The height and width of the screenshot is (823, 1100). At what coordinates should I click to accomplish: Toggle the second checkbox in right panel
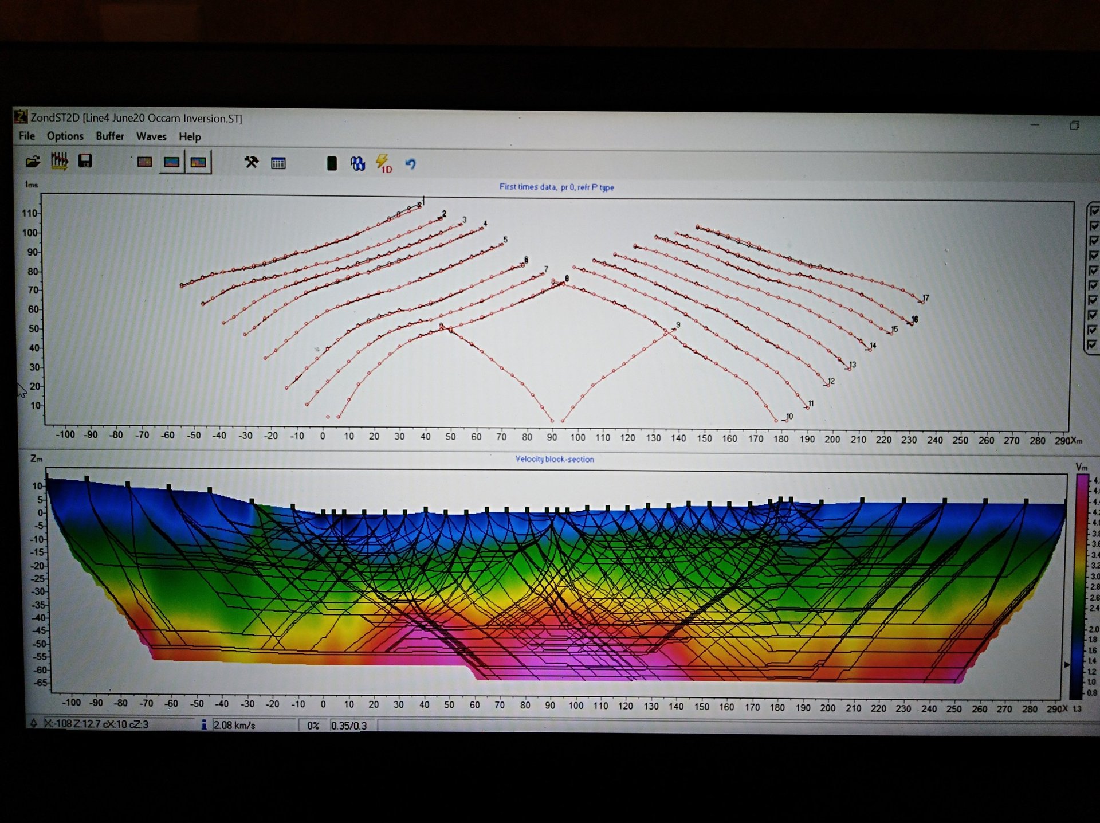click(x=1094, y=226)
